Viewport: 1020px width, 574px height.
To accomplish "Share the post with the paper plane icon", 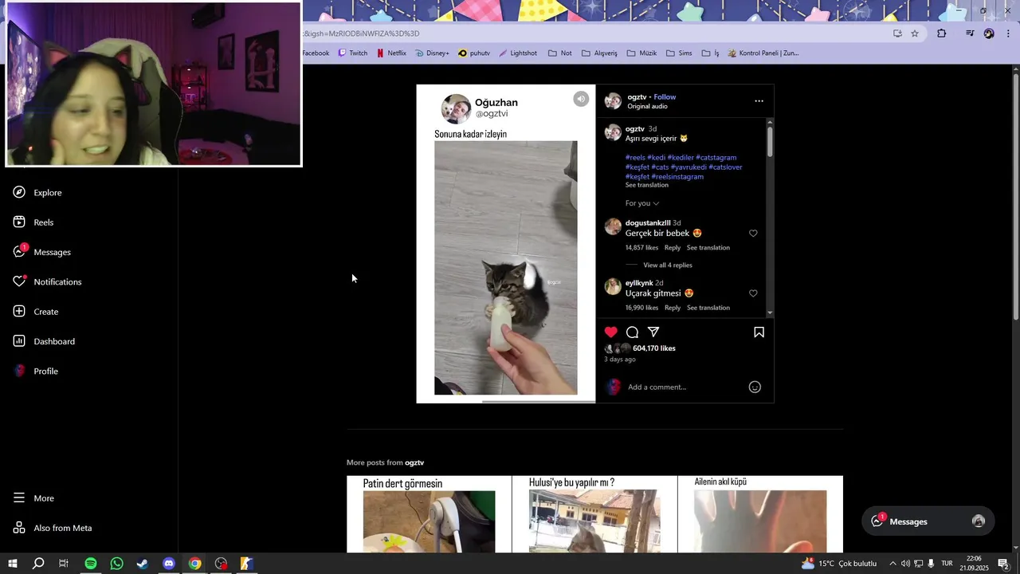I will tap(653, 332).
